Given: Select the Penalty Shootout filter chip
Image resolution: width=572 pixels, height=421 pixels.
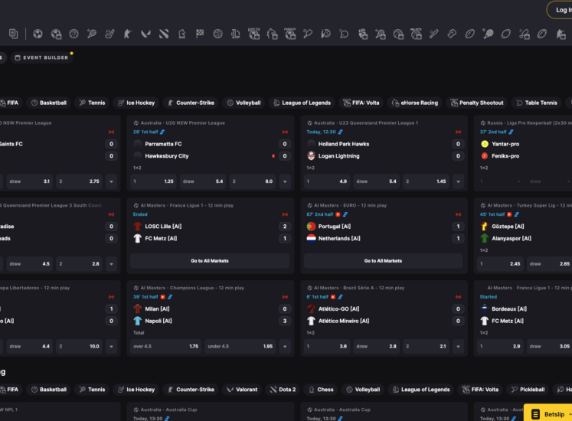Looking at the screenshot, I should [477, 103].
